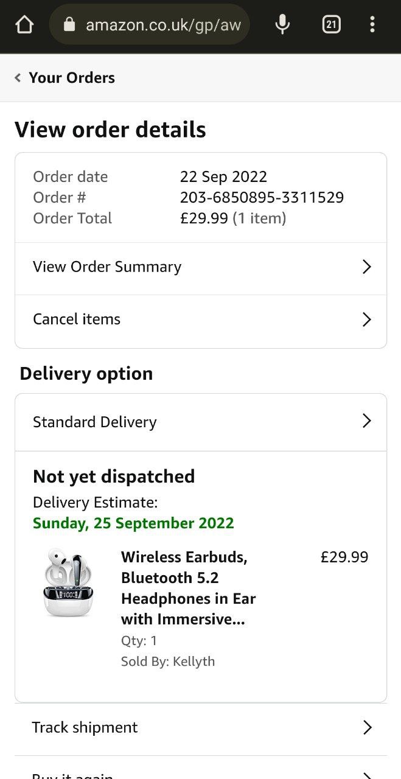The height and width of the screenshot is (779, 401).
Task: Tap the back arrow beside Your Orders
Action: 18,78
